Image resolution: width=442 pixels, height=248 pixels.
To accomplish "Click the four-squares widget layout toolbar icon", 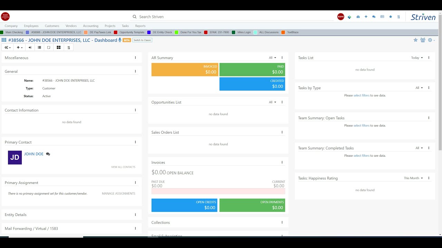I will [59, 48].
